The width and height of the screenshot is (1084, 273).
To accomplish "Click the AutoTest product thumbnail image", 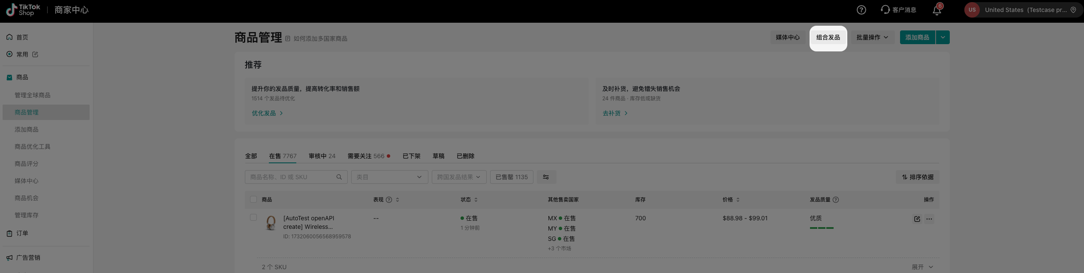I will pyautogui.click(x=271, y=223).
